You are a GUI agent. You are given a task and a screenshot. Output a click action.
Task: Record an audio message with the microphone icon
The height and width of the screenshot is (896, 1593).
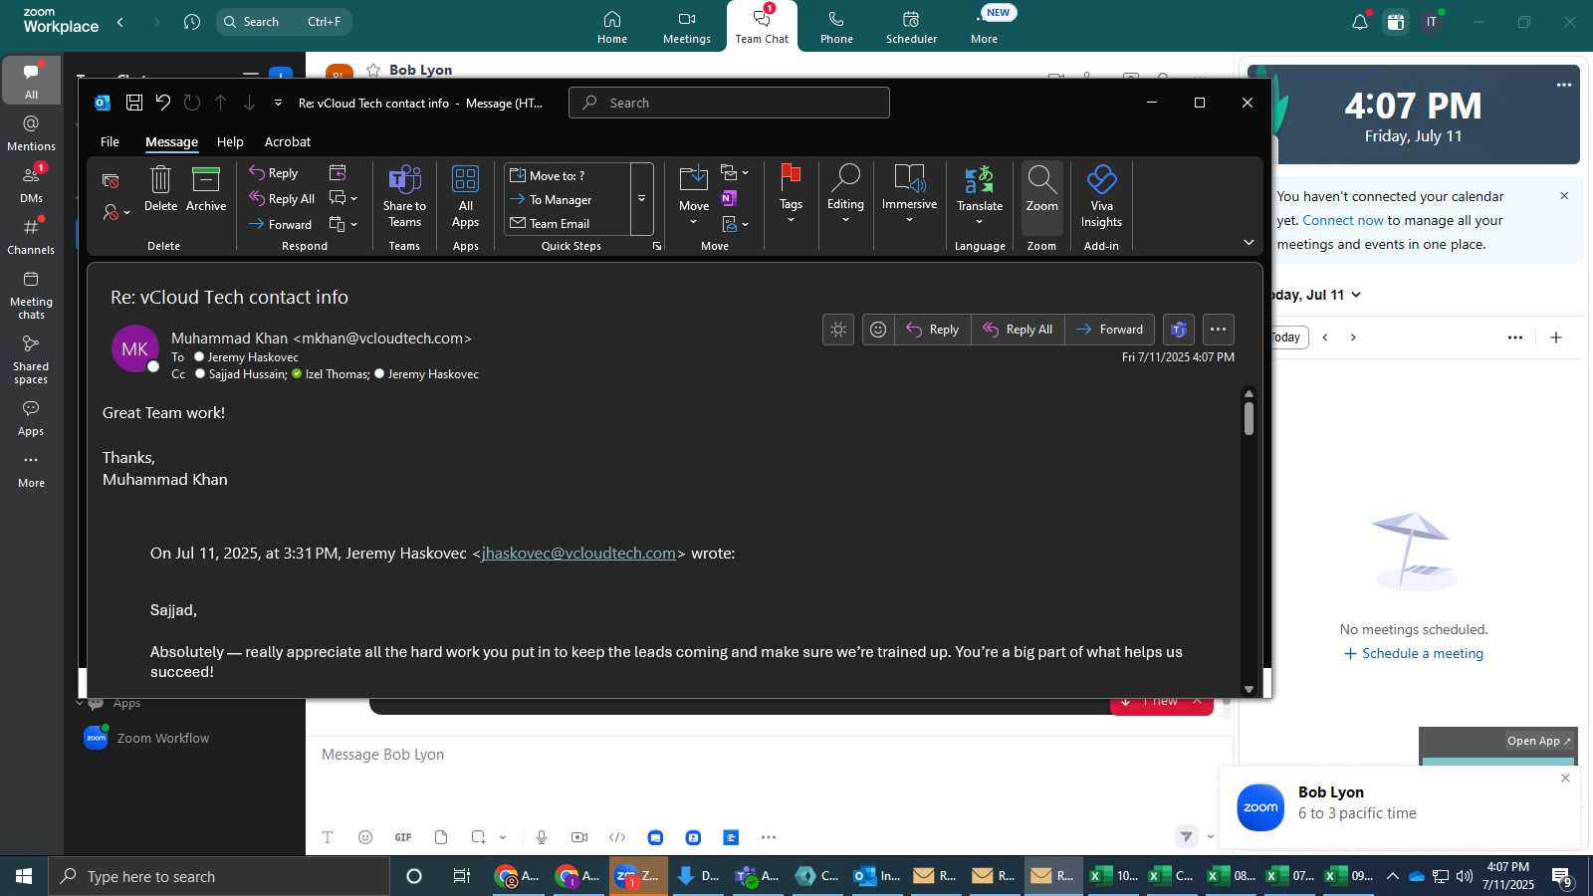[x=542, y=837]
